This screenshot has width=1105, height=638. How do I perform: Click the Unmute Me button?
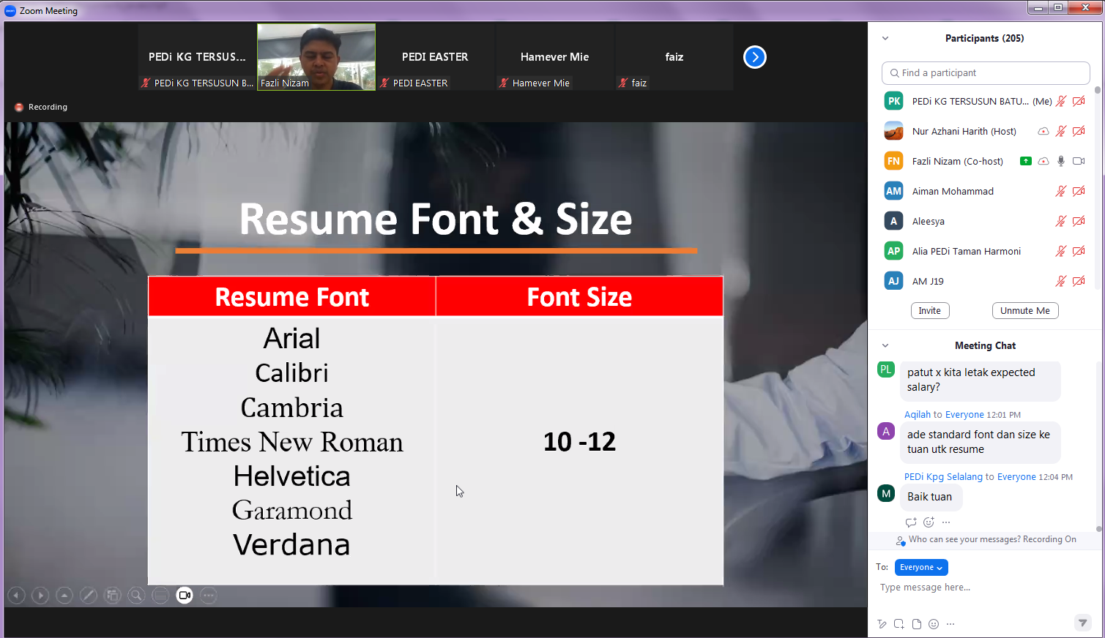[1024, 311]
